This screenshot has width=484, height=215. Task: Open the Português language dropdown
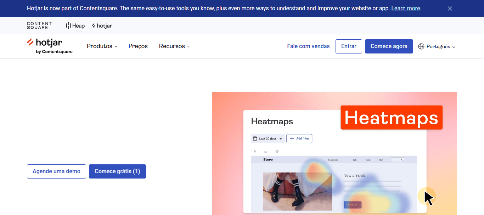(437, 46)
